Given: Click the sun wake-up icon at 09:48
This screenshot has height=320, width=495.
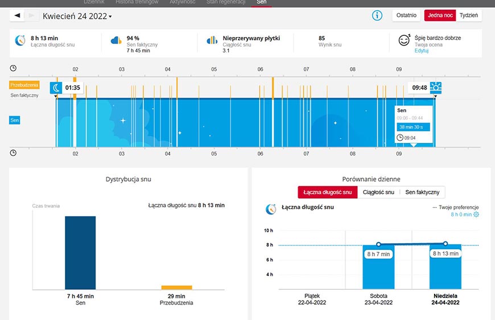Looking at the screenshot, I should coord(436,88).
